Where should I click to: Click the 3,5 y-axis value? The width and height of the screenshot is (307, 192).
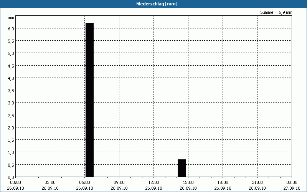click(11, 91)
